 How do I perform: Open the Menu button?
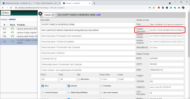click(6, 13)
